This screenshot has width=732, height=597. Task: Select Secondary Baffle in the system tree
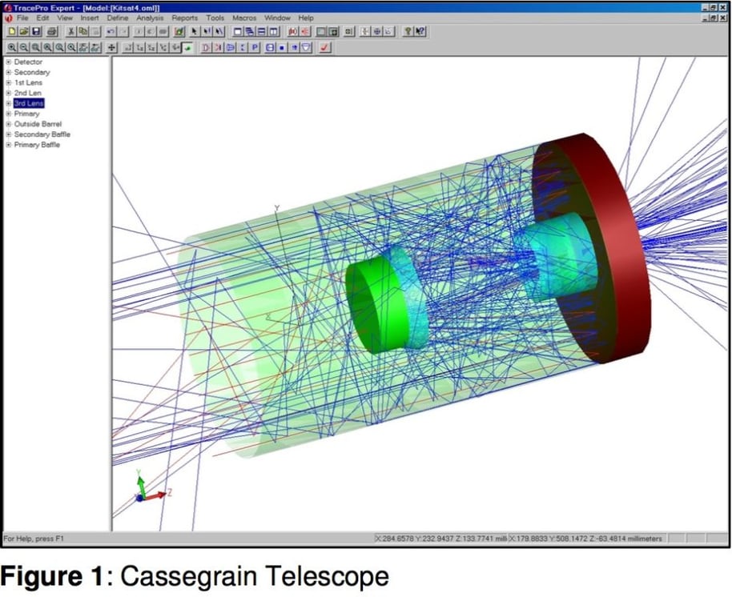click(x=42, y=134)
